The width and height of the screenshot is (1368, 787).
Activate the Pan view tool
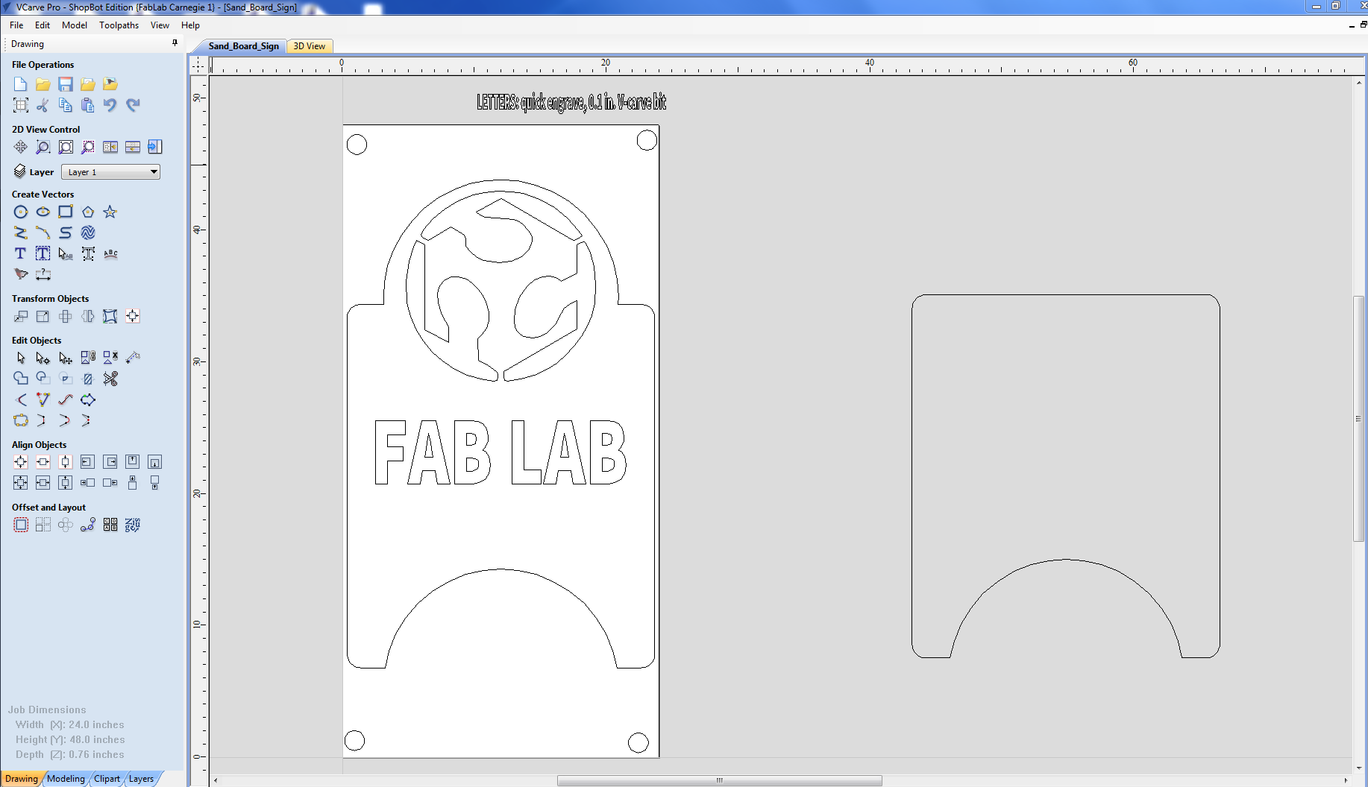click(x=21, y=147)
